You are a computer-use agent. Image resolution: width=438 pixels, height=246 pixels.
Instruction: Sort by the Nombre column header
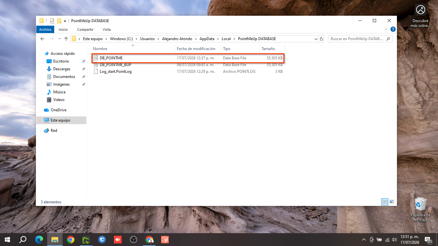[133, 49]
